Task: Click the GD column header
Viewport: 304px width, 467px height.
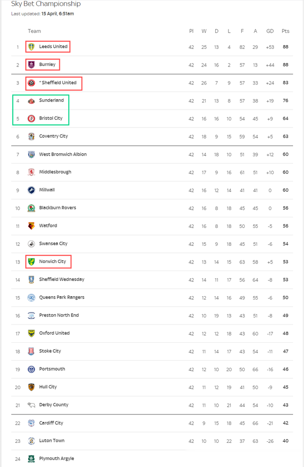Action: 270,31
